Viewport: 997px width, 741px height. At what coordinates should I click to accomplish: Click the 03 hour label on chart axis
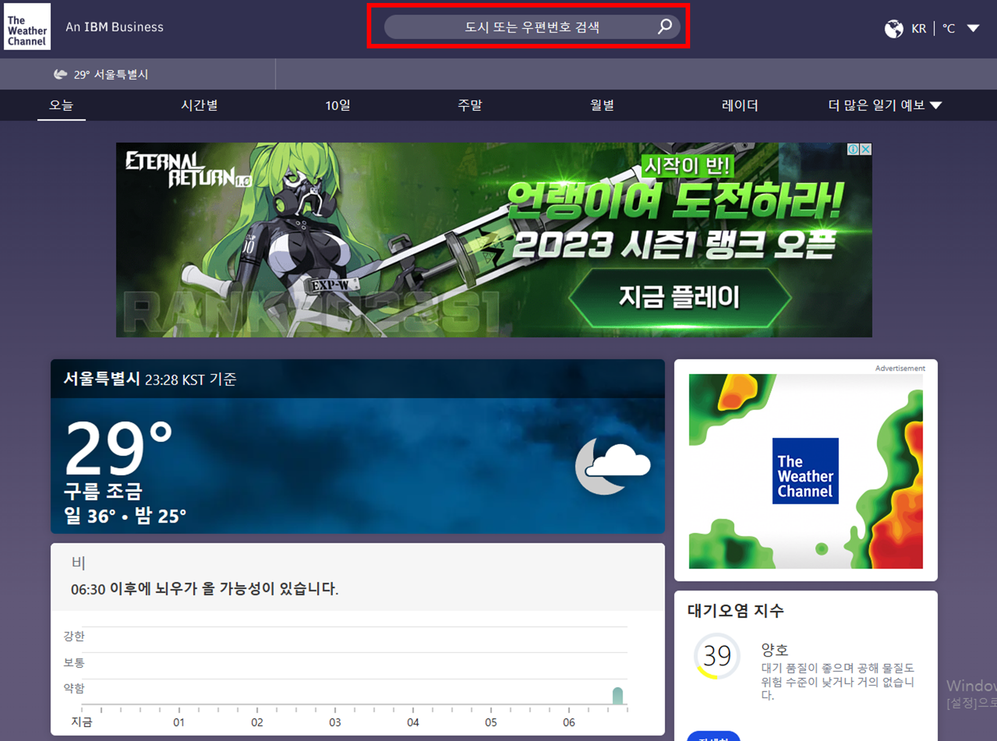335,722
